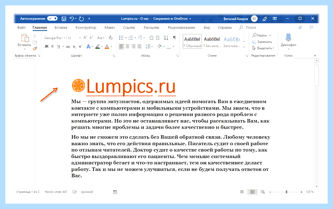Image resolution: width=333 pixels, height=209 pixels.
Task: Click the Cut scissors icon
Action: coord(35,36)
